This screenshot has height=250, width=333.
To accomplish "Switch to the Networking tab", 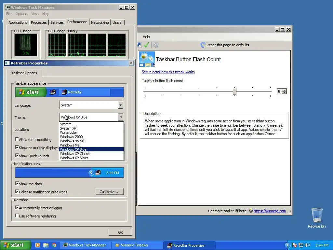I will pos(100,22).
